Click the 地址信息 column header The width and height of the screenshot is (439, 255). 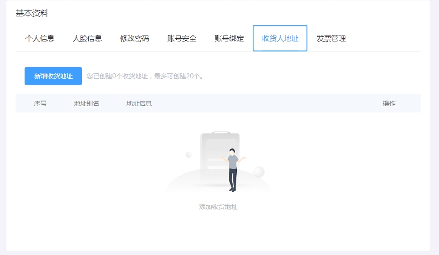tap(139, 103)
